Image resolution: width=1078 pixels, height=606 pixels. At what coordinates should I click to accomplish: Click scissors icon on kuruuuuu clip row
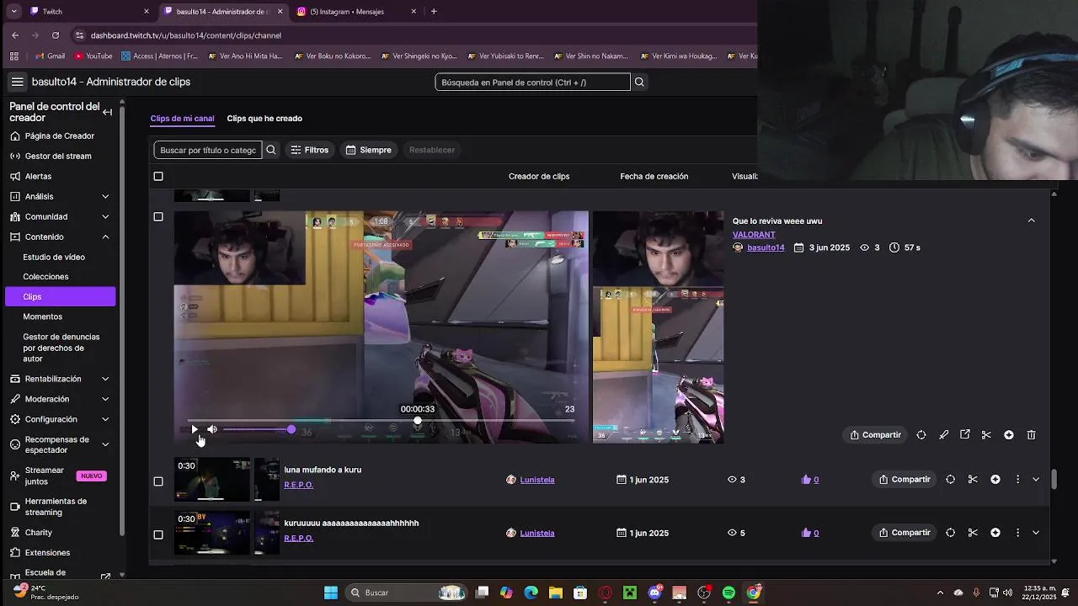973,533
